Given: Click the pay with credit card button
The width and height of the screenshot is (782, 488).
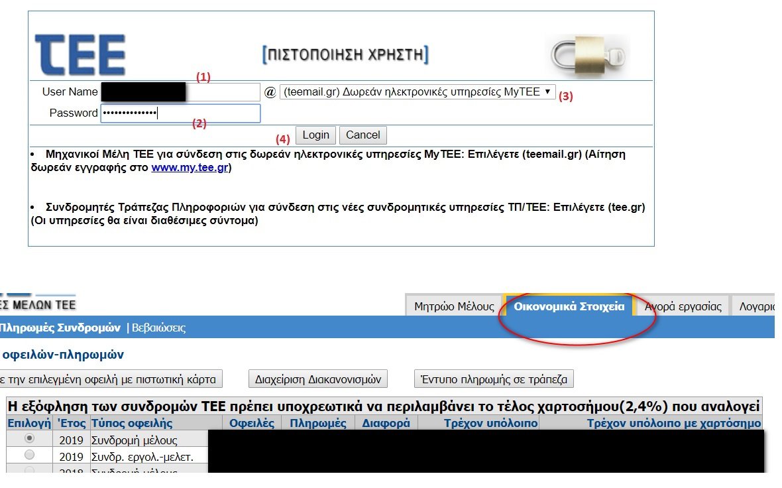Looking at the screenshot, I should pos(109,379).
